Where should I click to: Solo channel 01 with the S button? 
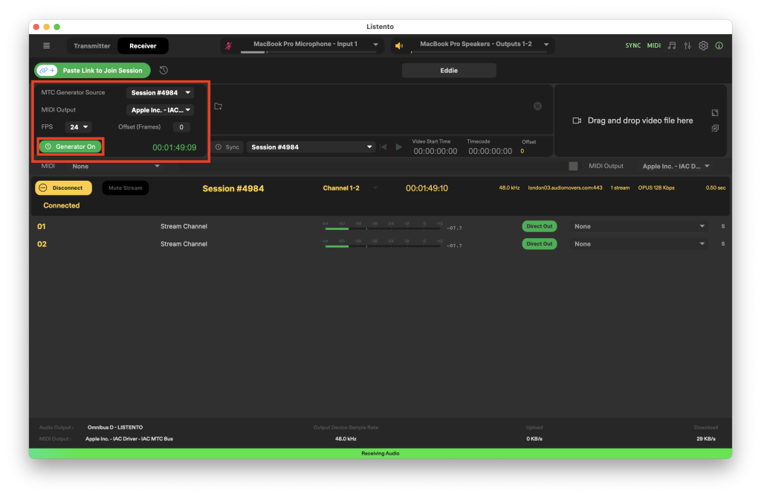click(722, 226)
